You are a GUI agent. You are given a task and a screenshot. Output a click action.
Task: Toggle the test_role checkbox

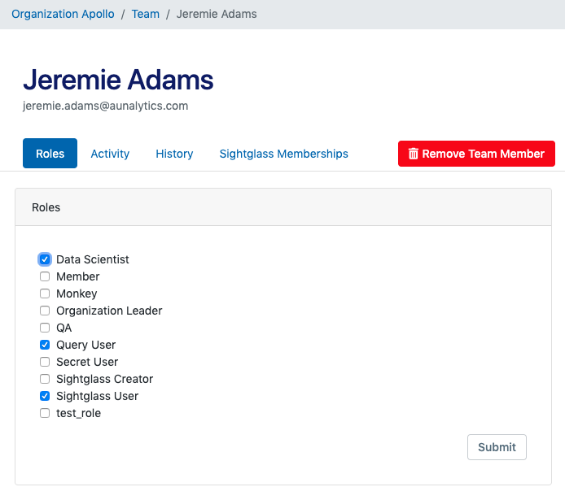45,413
